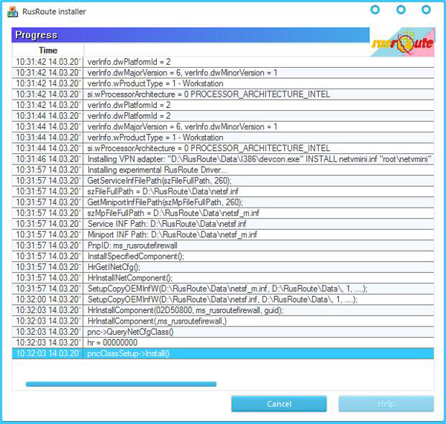Select the 10:31:42 PROCESSOR_ARCHITECTURE_INTEL row
446x424 pixels.
click(223, 94)
